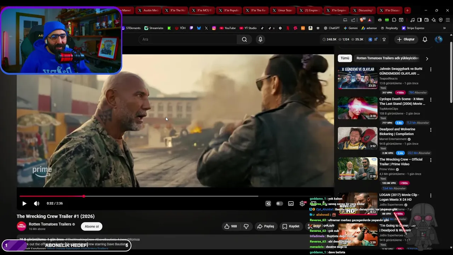Switch to the X'te MCU browser tab

[x=202, y=10]
